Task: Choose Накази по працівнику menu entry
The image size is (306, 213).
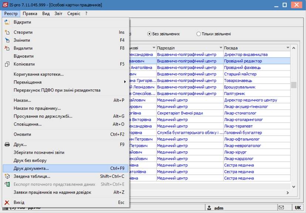Action: (65, 108)
